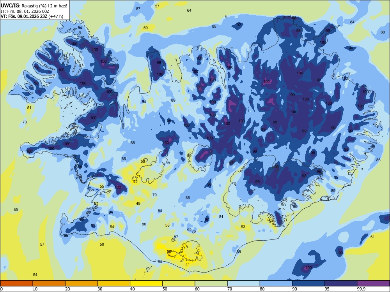The image size is (390, 292).
Task: Select the value '42' in the yellow area
Action: (x=135, y=182)
